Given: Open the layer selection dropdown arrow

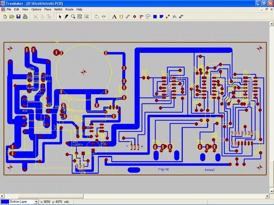Looking at the screenshot, I should click(36, 202).
